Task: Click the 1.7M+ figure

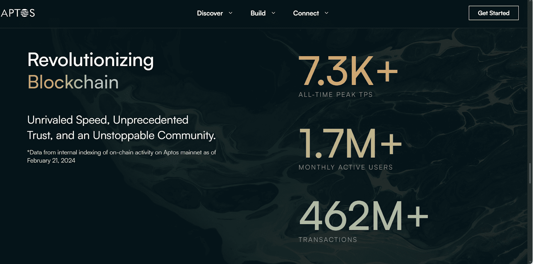Action: click(x=350, y=143)
